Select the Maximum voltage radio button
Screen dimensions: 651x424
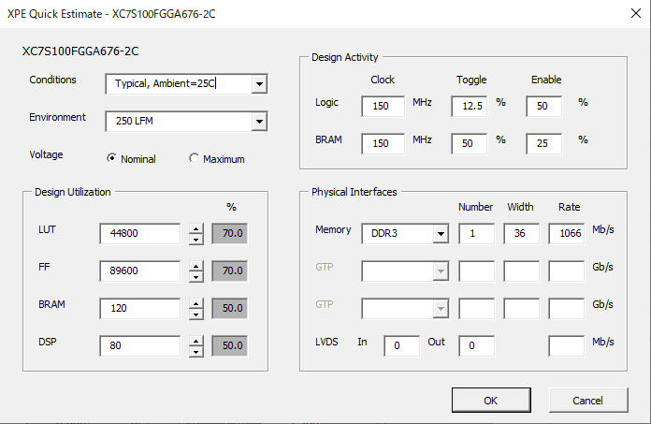click(x=194, y=158)
